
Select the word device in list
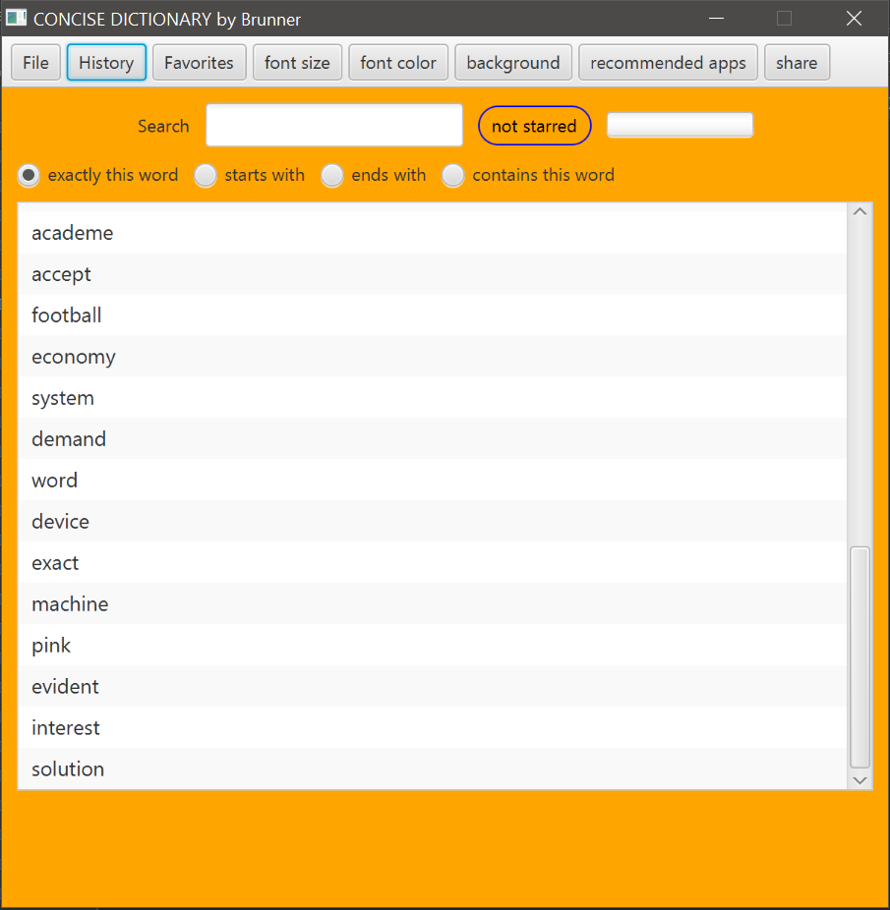(433, 521)
